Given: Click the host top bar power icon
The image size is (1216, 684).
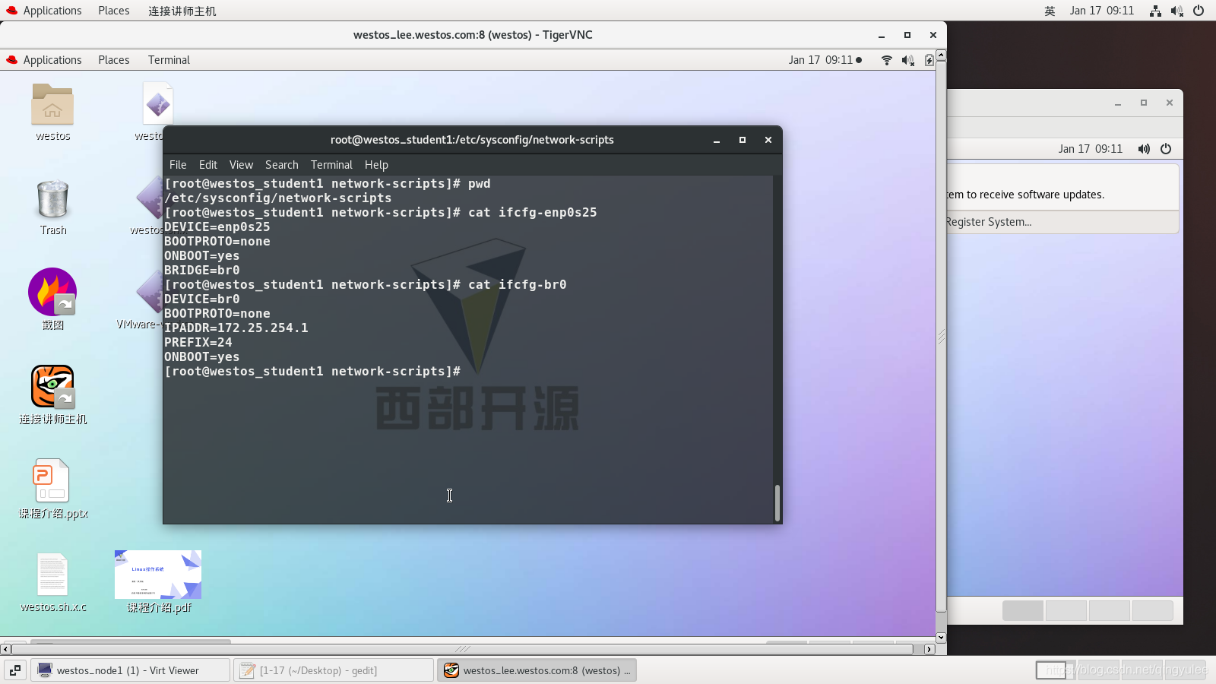Looking at the screenshot, I should 1199,11.
